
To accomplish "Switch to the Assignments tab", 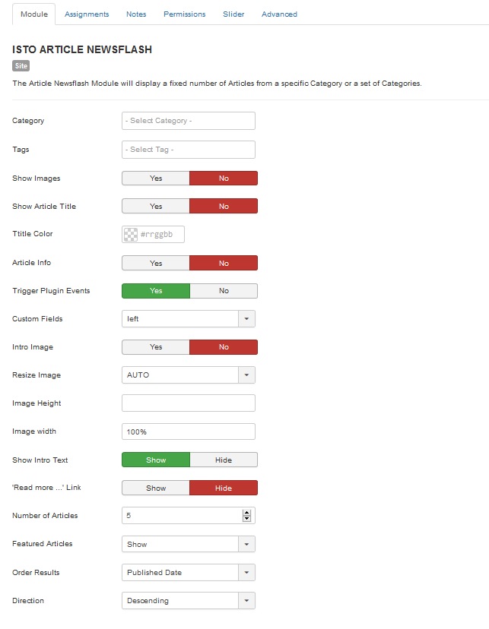I will [87, 14].
